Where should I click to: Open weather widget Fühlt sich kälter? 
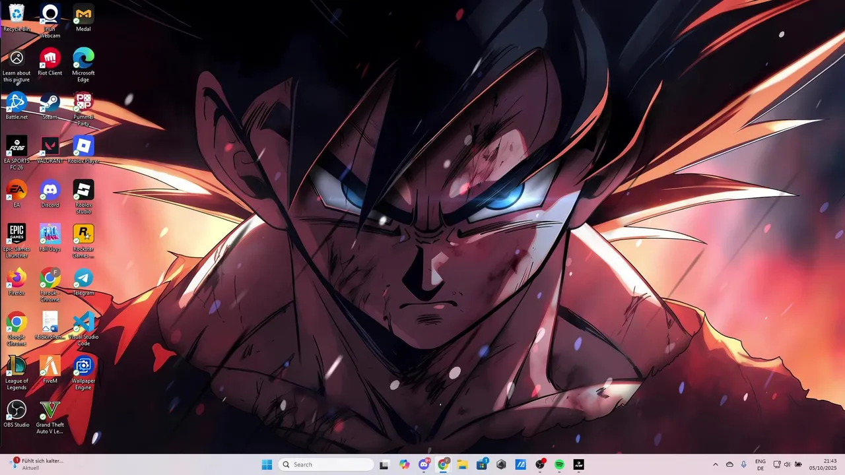[x=36, y=464]
